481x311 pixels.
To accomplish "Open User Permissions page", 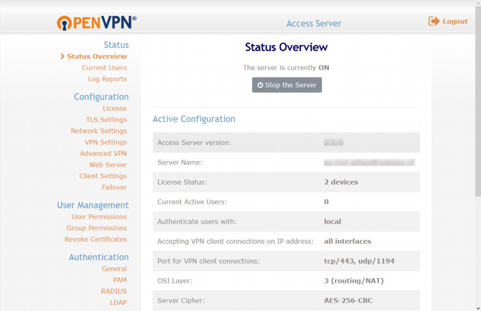I will click(99, 217).
